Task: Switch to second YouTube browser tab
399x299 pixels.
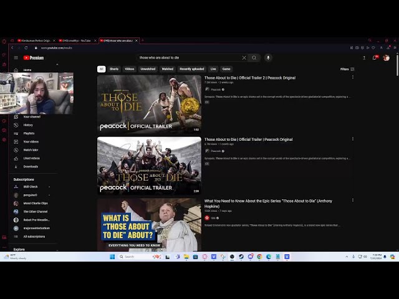Action: pos(77,40)
